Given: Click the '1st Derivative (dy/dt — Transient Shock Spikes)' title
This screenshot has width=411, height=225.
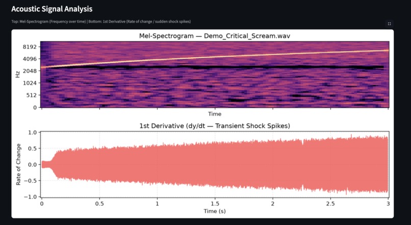Looking at the screenshot, I should tap(215, 126).
